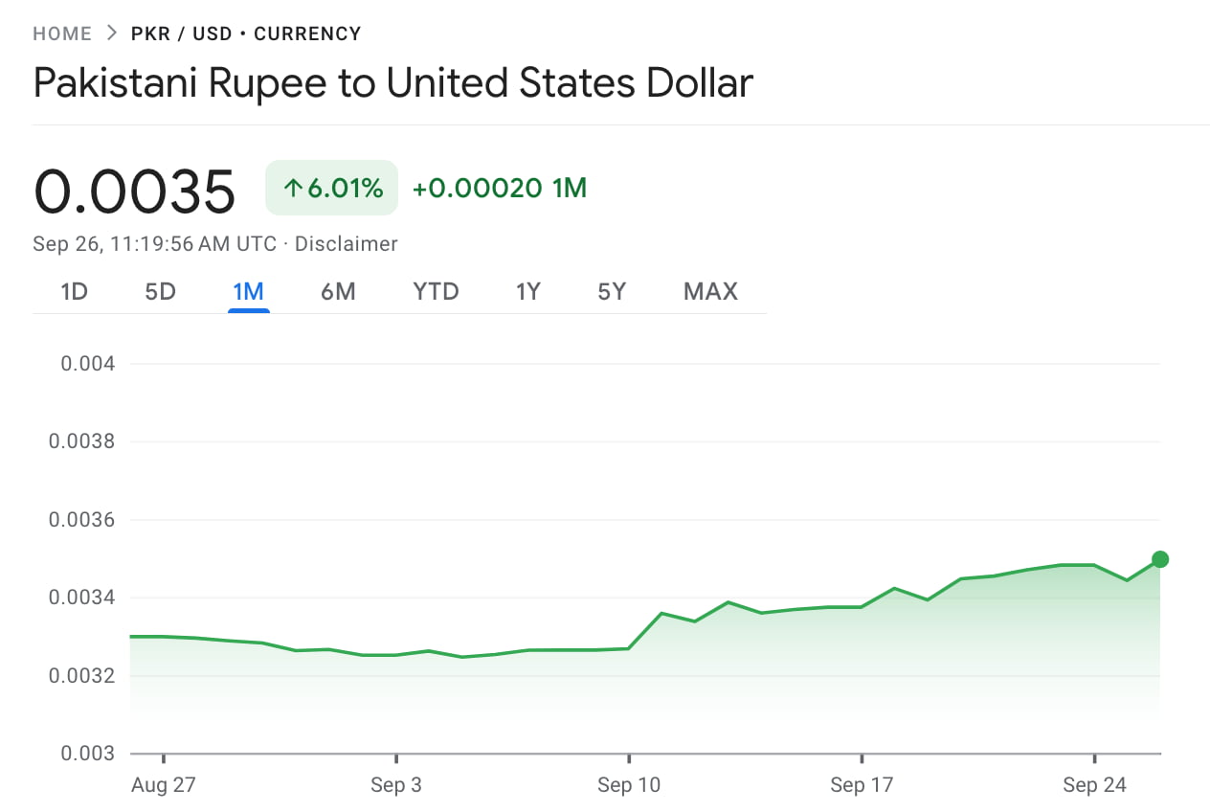Select the latest price dot on the chart

pos(1160,559)
